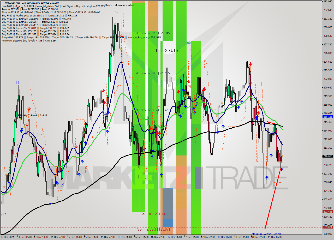Click the 206.040 price axis value
The height and width of the screenshot is (240, 334).
[328, 182]
